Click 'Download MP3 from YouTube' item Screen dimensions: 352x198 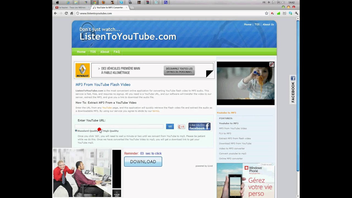click(235, 144)
